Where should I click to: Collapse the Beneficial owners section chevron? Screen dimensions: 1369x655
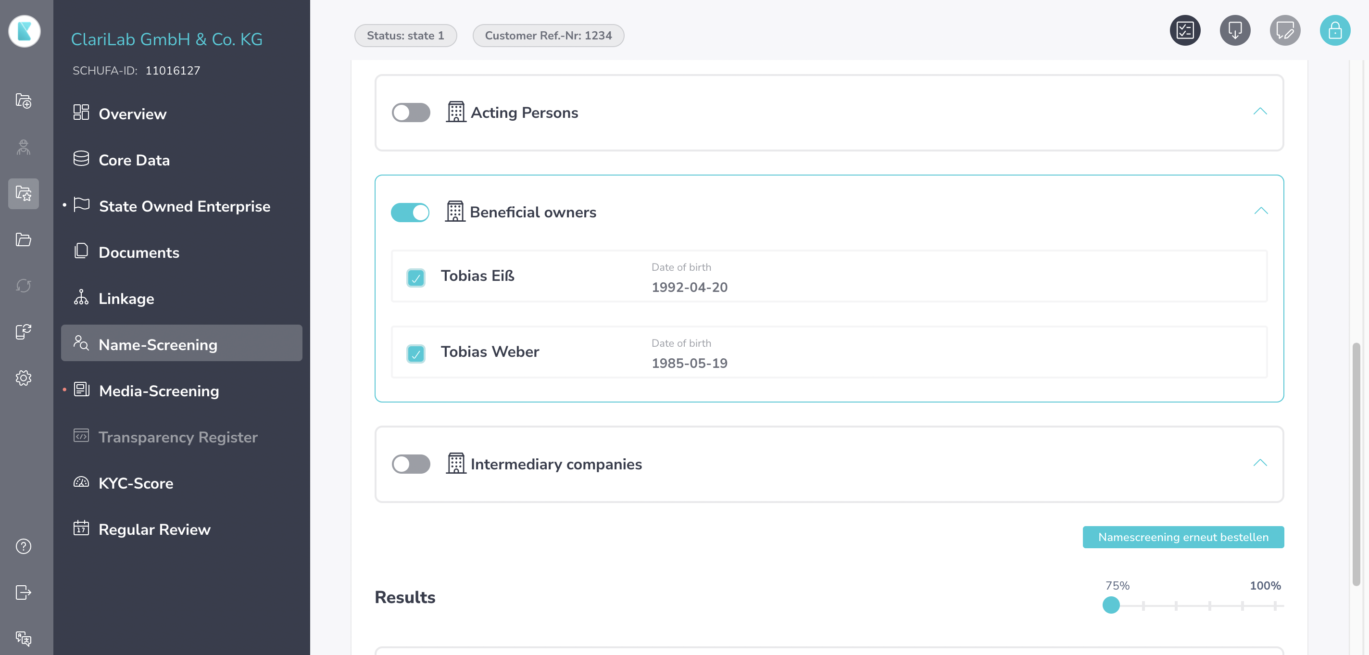click(1261, 211)
